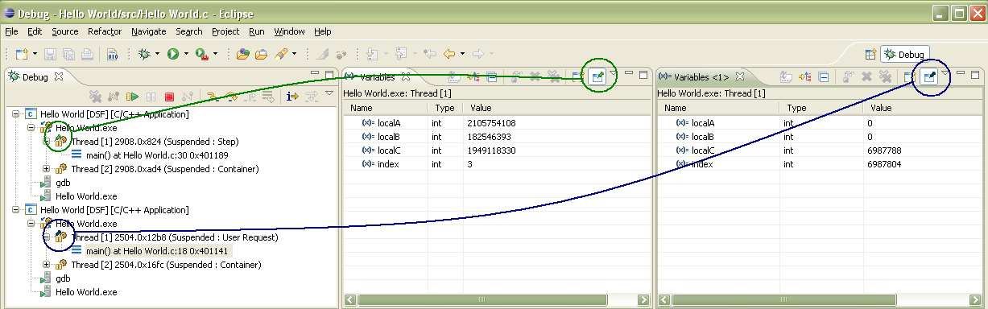Click the green Run icon
The height and width of the screenshot is (309, 988).
click(x=172, y=54)
